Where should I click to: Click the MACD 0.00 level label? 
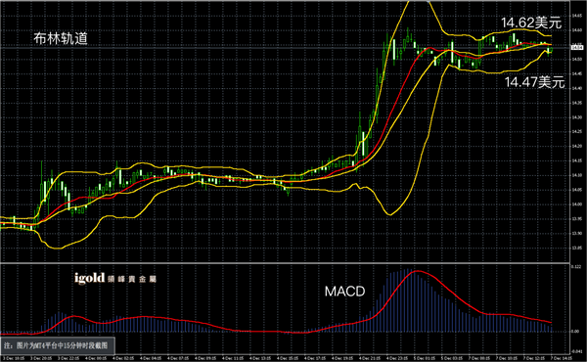click(x=576, y=332)
